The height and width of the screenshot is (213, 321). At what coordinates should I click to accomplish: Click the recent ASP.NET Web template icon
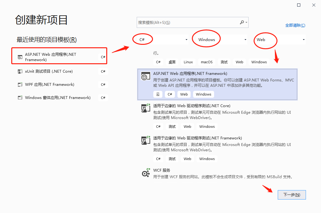pos(20,57)
